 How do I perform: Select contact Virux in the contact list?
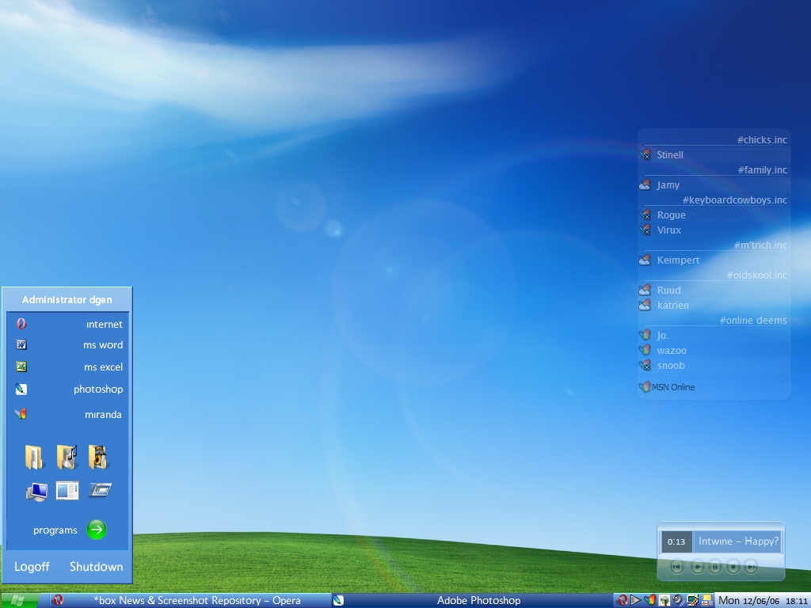tap(714, 230)
